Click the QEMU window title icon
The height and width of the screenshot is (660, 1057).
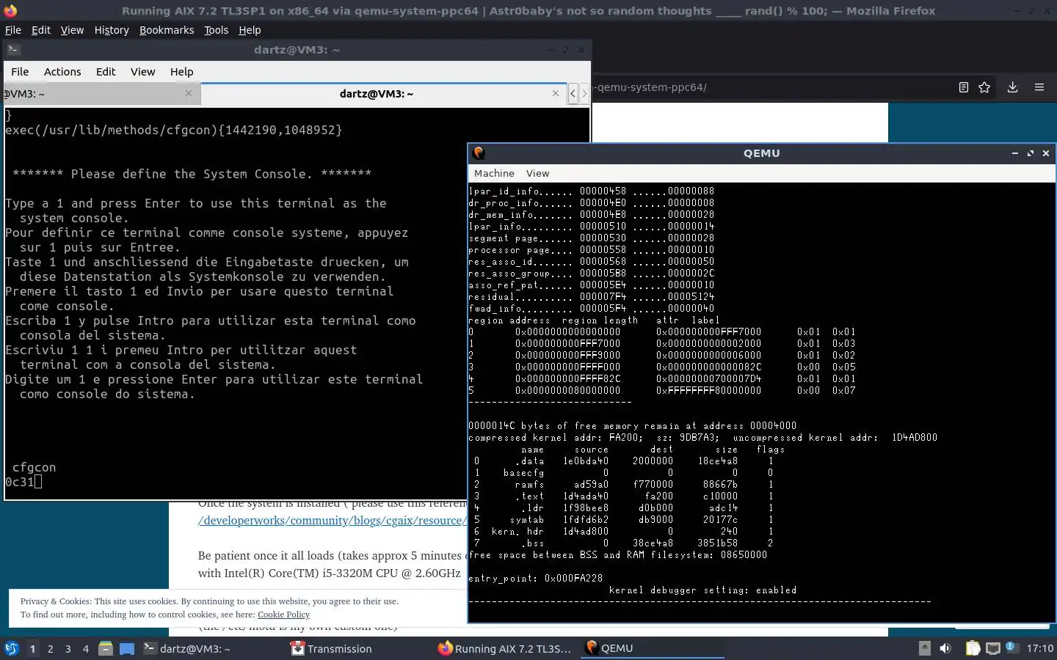[x=479, y=153]
